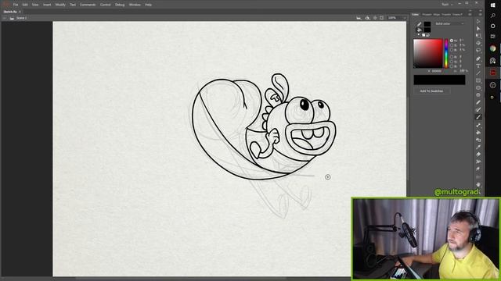Open the Control menu

click(x=105, y=5)
